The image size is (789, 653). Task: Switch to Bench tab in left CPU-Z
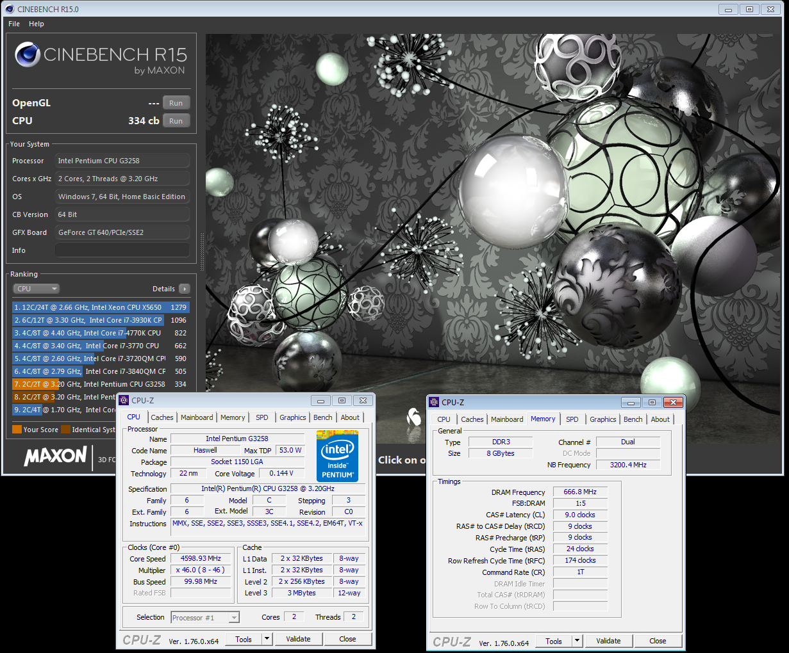323,417
